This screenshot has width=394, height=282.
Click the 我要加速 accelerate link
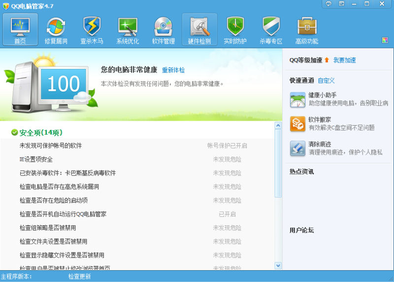pyautogui.click(x=344, y=60)
